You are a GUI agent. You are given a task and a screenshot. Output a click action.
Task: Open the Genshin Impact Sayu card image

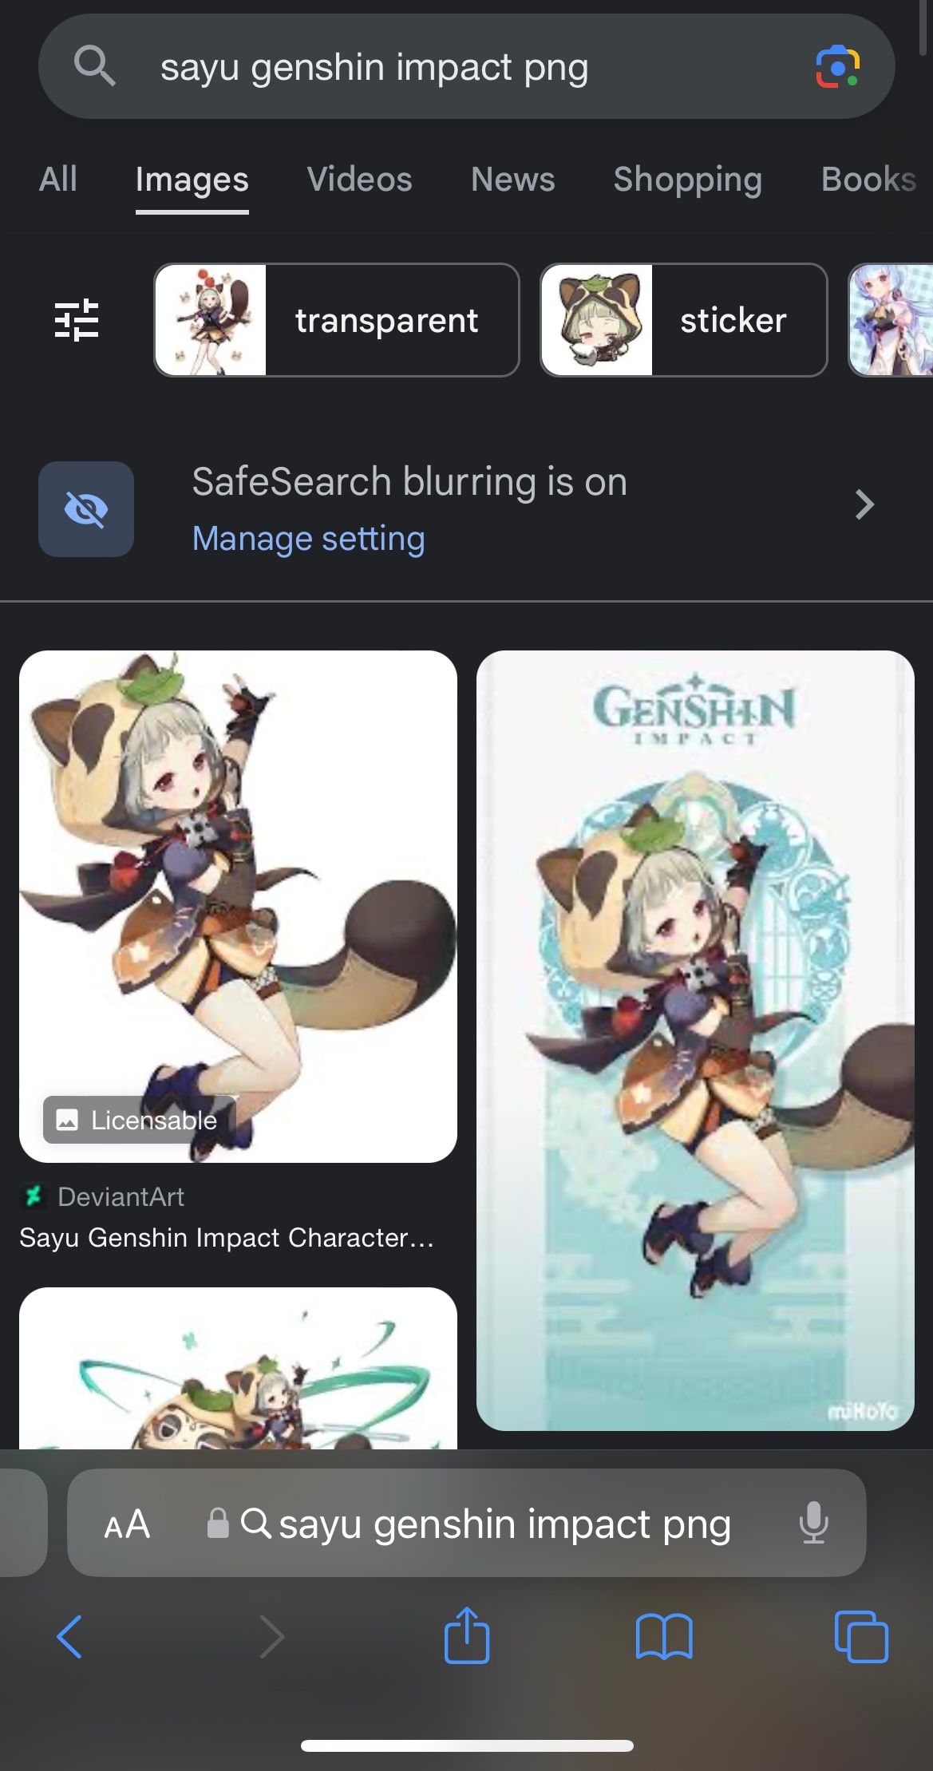click(695, 1041)
